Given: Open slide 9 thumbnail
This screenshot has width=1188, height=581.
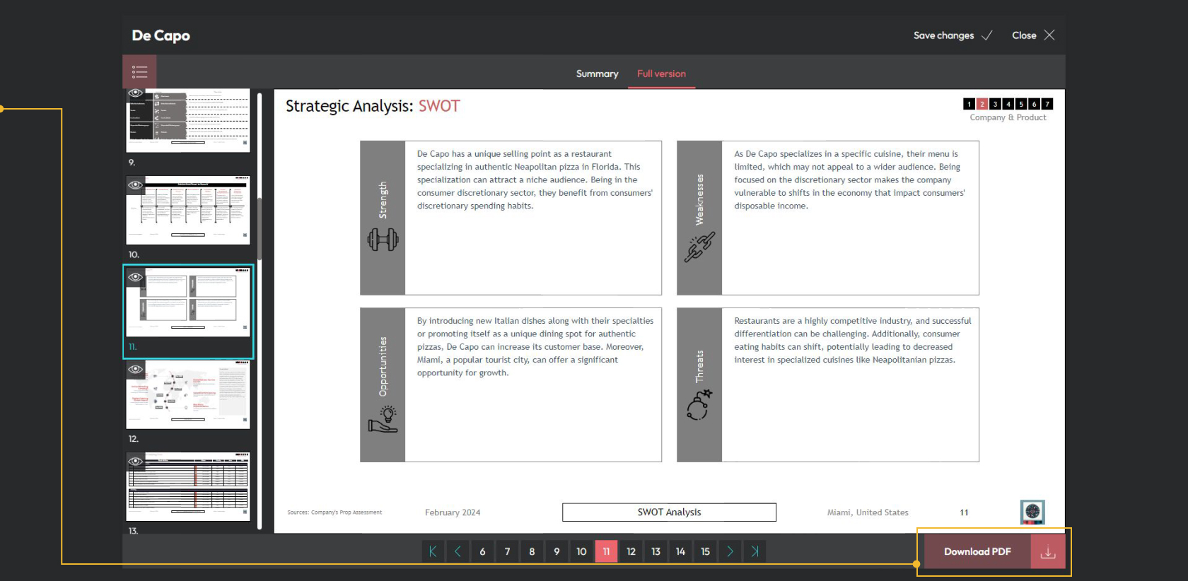Looking at the screenshot, I should (x=188, y=120).
